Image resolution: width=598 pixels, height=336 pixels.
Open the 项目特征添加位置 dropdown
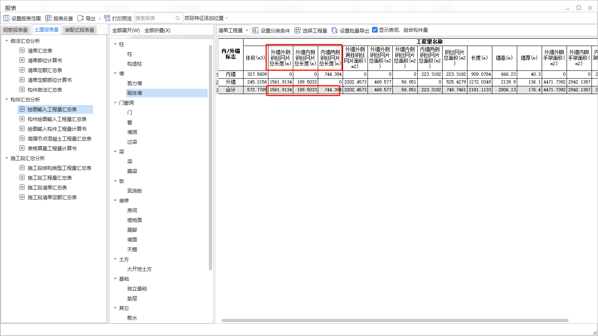[x=226, y=18]
